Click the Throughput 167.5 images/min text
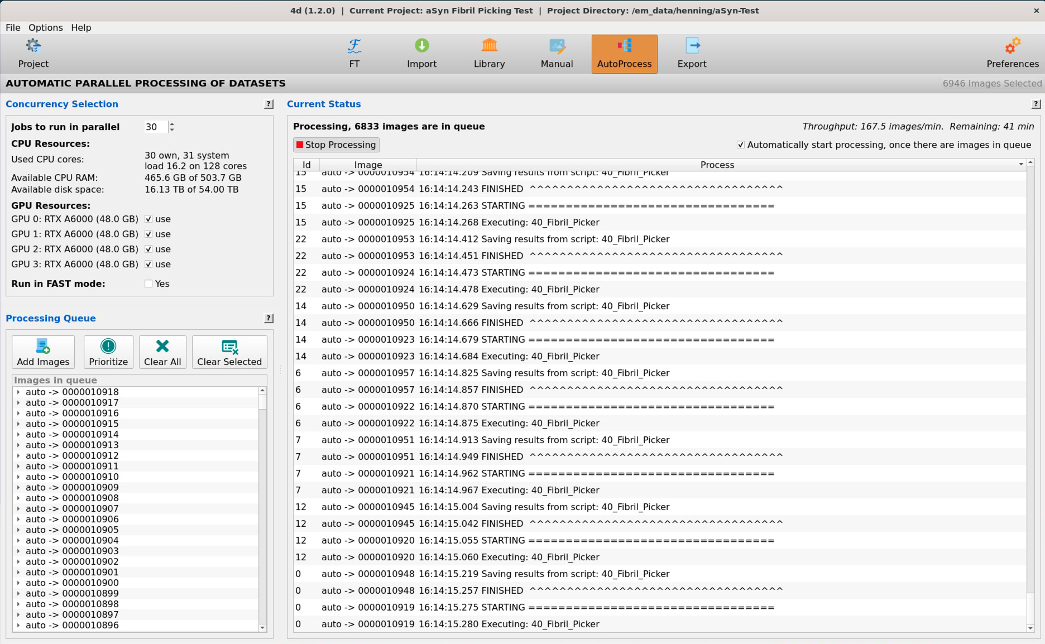This screenshot has height=644, width=1045. 873,127
